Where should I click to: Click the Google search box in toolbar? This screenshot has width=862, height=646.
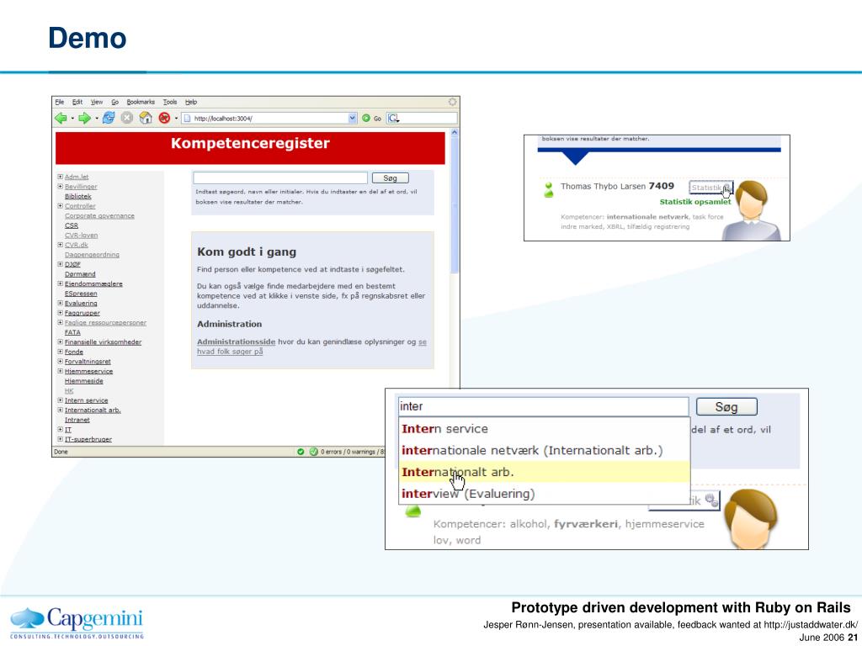click(x=422, y=118)
